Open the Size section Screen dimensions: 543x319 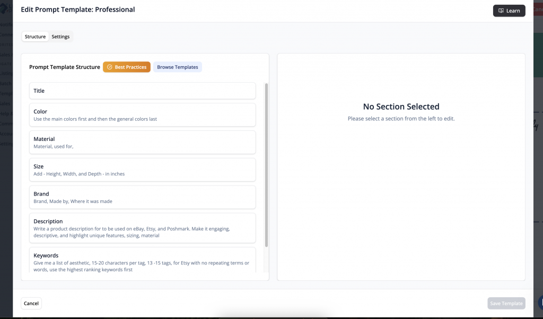[142, 170]
